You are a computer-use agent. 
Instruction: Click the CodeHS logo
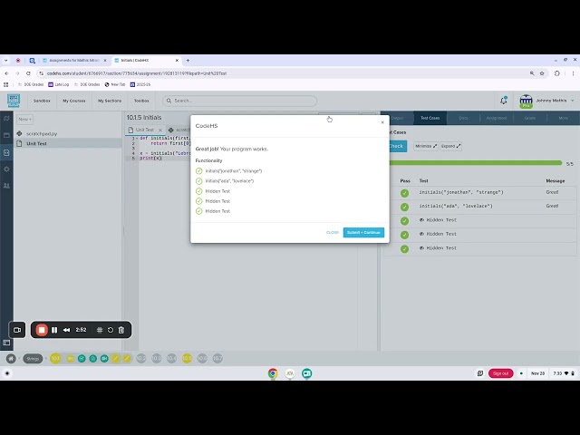pyautogui.click(x=14, y=101)
